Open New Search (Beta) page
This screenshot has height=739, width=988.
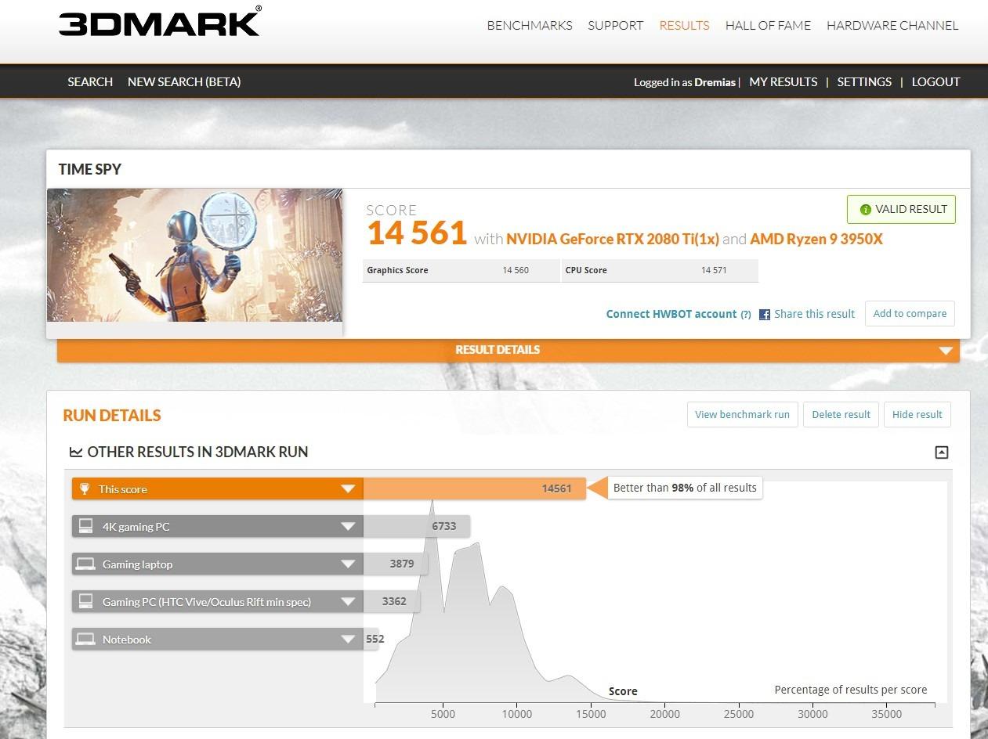click(x=184, y=81)
